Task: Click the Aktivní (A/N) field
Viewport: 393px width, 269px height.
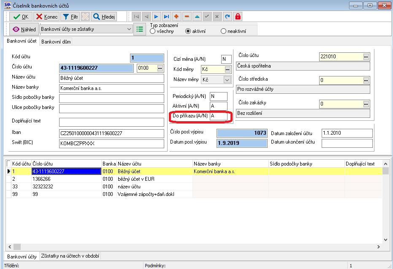Action: [219, 106]
